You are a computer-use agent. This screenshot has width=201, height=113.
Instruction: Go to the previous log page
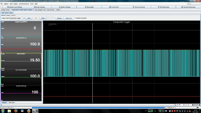pos(195,105)
